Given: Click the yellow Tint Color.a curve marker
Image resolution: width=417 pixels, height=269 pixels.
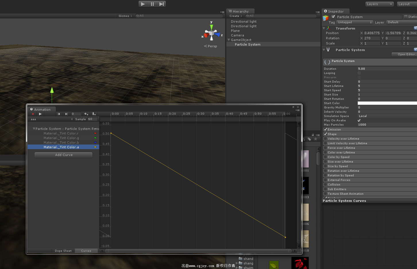Looking at the screenshot, I should coord(95,147).
